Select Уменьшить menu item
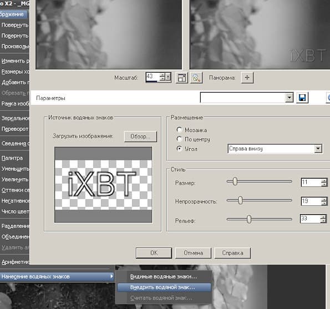This screenshot has height=309, width=330. [15, 169]
